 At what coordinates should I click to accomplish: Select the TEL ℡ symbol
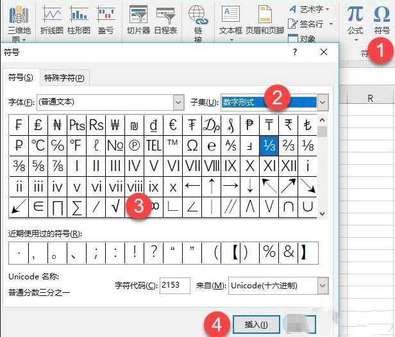[154, 145]
